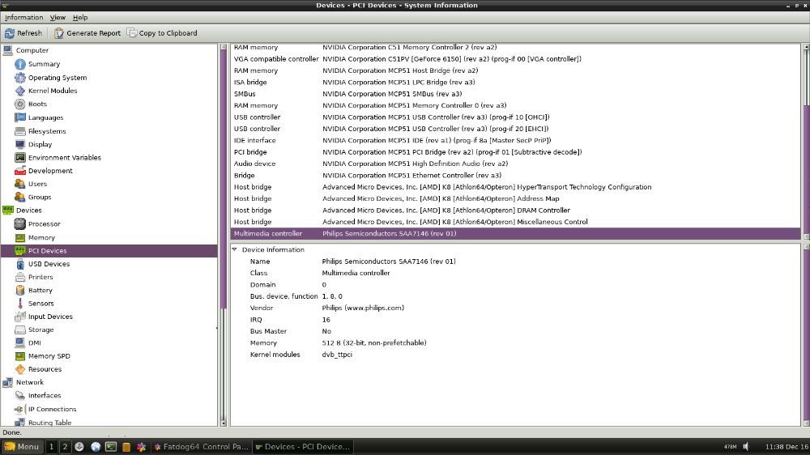Select USB controller EHCI row
This screenshot has height=455, width=810.
click(x=515, y=129)
